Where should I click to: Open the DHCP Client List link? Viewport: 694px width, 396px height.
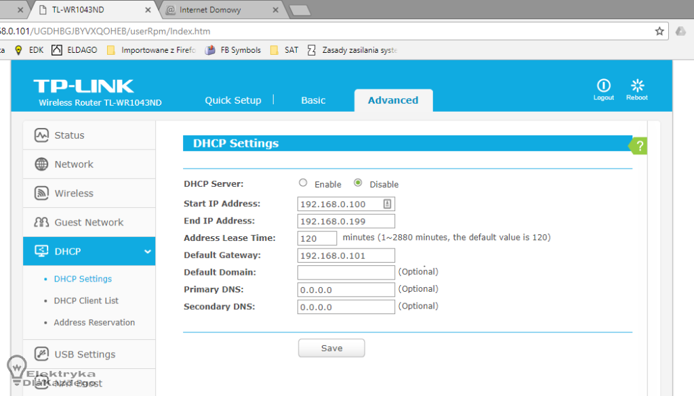click(86, 301)
